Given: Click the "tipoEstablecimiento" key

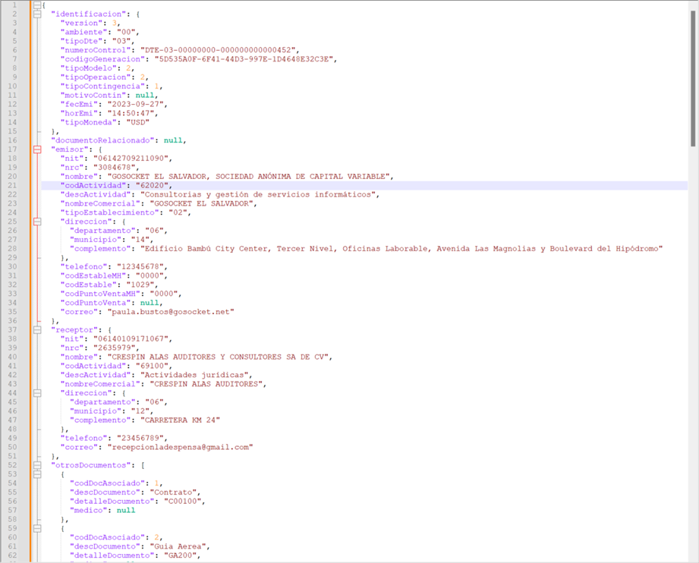Looking at the screenshot, I should click(x=109, y=212).
